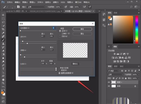Open the search icon in options bar
The width and height of the screenshot is (141, 104).
click(x=131, y=7)
